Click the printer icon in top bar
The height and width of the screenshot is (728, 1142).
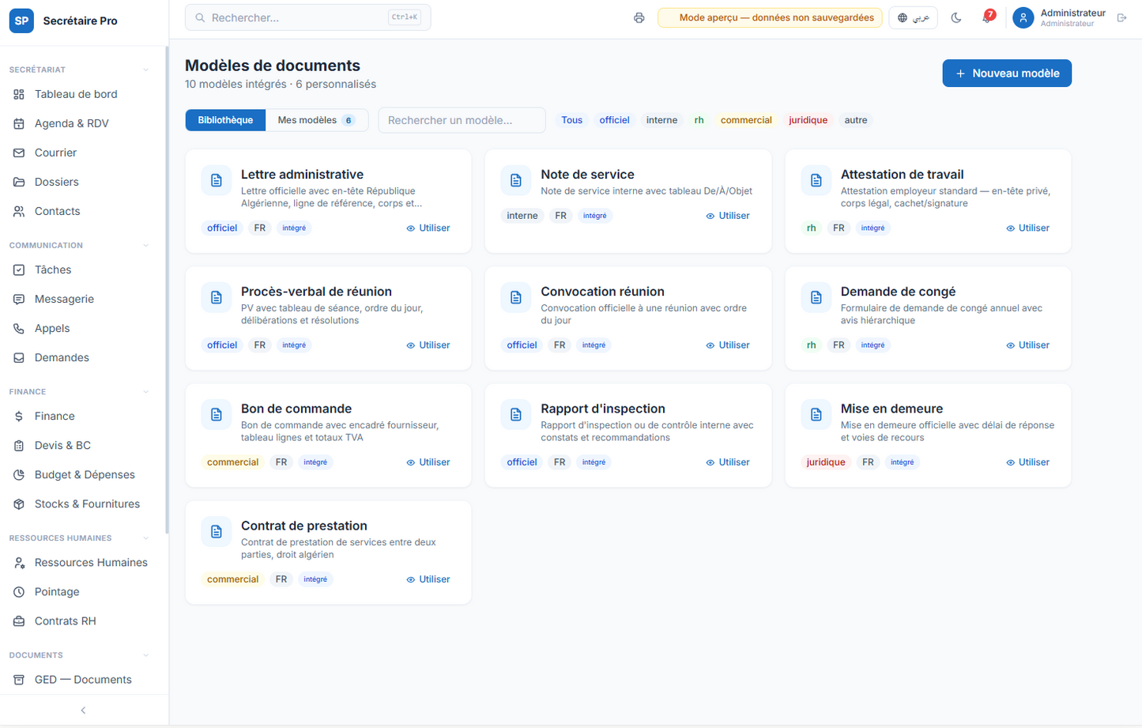coord(639,17)
